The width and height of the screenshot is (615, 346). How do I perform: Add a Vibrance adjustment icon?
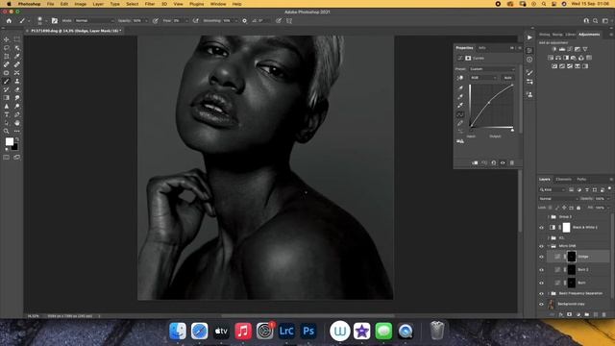(x=585, y=49)
